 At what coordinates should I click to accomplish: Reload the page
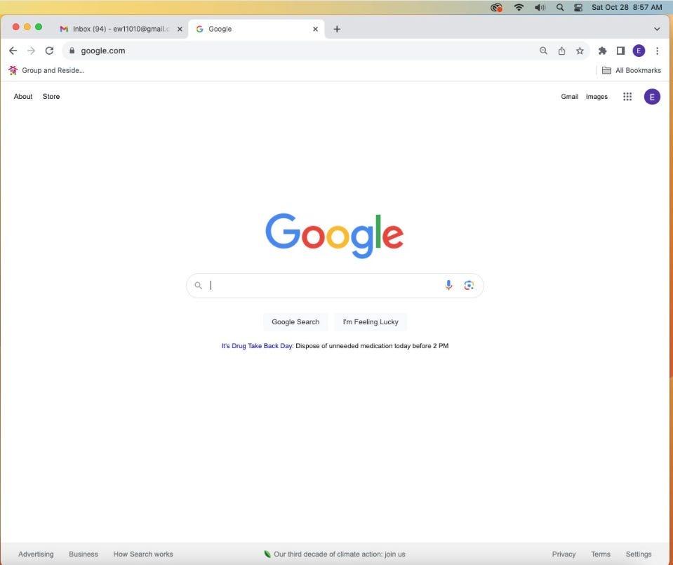(x=49, y=51)
